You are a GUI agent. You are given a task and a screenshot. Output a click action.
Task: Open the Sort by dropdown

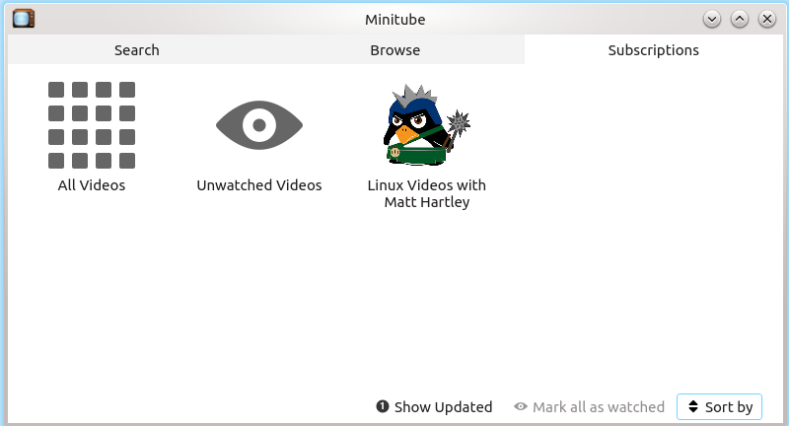(x=720, y=406)
